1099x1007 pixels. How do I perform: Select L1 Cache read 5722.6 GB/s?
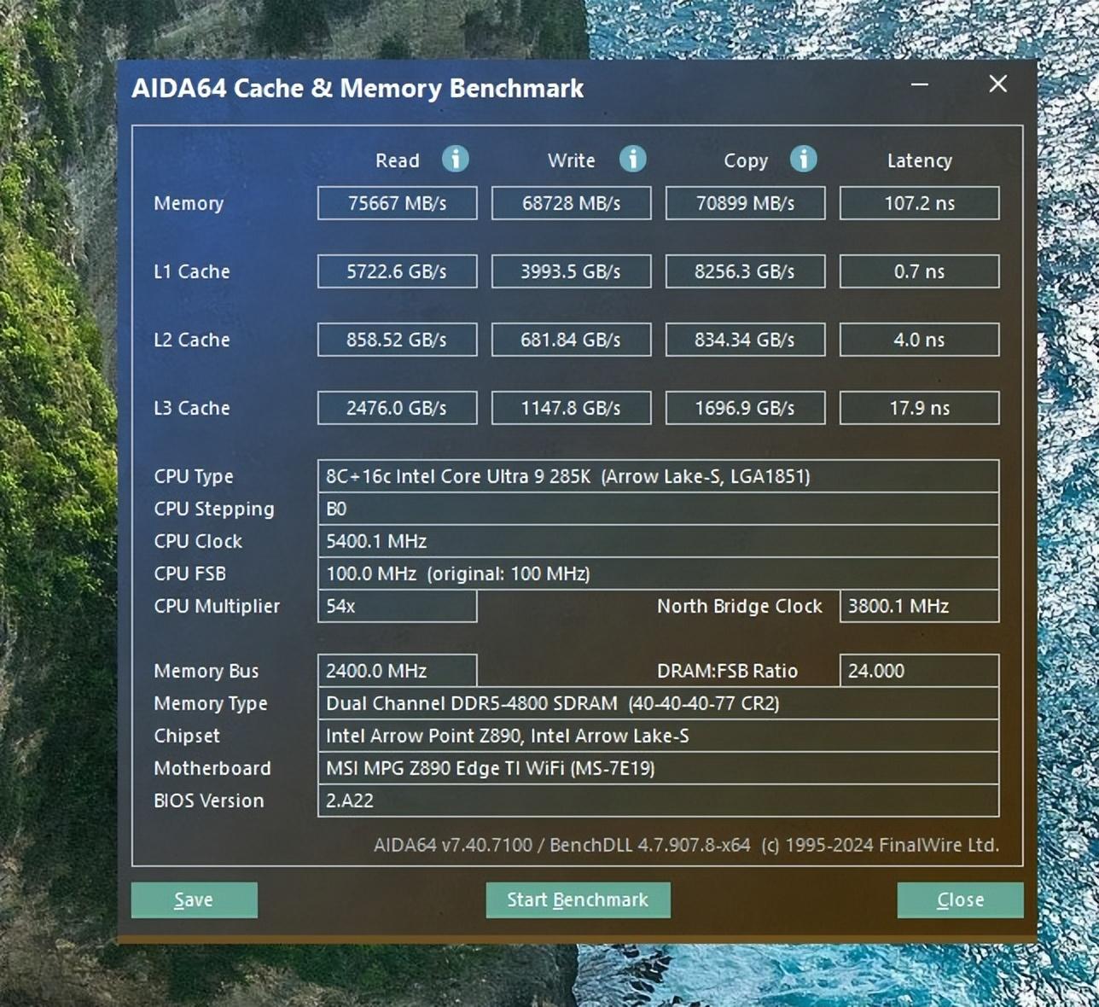[x=398, y=271]
